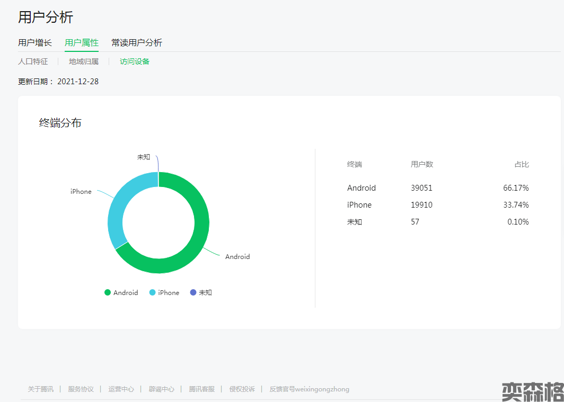Viewport: 564px width, 402px height.
Task: Open the 关于腾讯 footer link
Action: [x=41, y=389]
